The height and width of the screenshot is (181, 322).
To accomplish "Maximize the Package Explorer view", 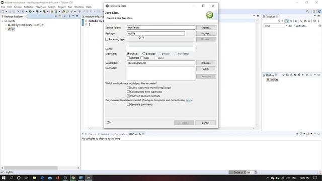I will point(77,16).
